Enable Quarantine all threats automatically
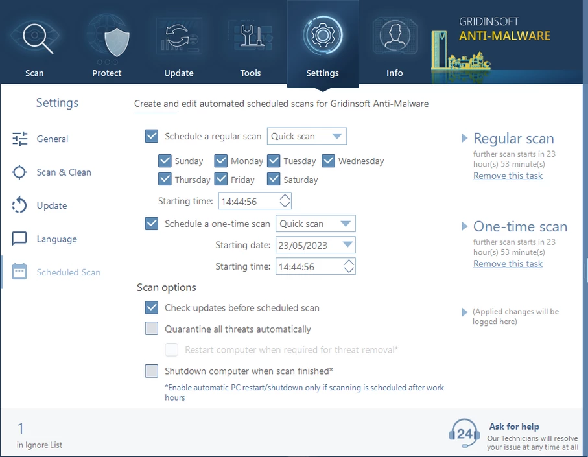Viewport: 588px width, 457px height. pos(152,329)
